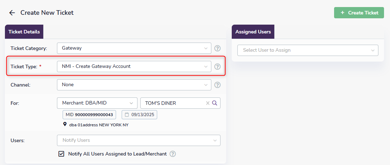The image size is (390, 165).
Task: Click help icon next to Channel
Action: [217, 85]
